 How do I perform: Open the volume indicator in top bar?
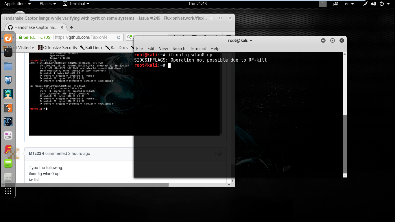coord(374,4)
